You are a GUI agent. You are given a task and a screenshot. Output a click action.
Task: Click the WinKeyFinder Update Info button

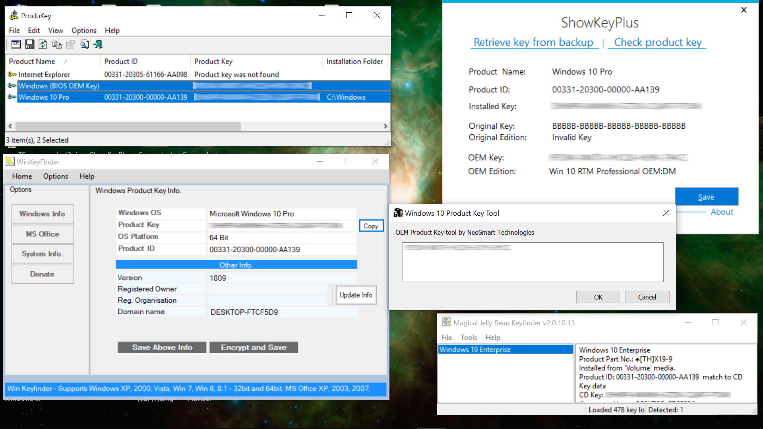[x=356, y=295]
